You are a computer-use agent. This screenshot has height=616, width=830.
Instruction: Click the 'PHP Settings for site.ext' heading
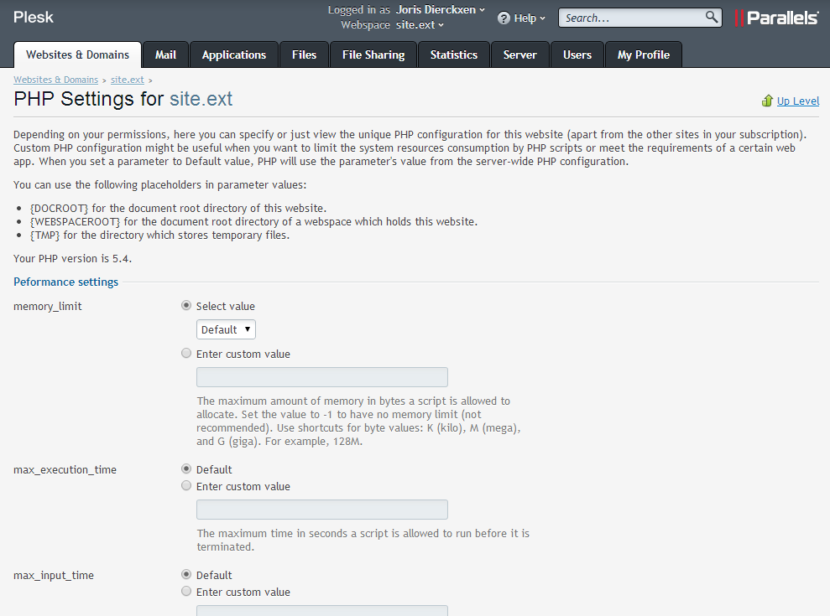[123, 99]
